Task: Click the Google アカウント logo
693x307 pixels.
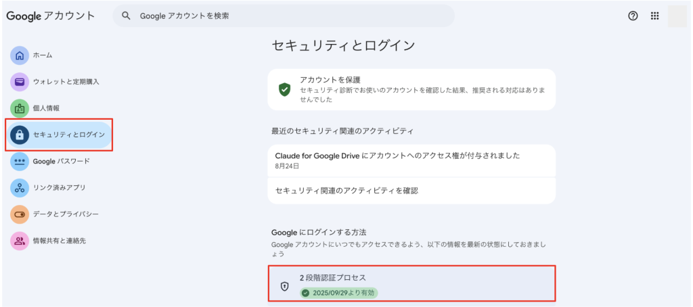Action: tap(51, 16)
